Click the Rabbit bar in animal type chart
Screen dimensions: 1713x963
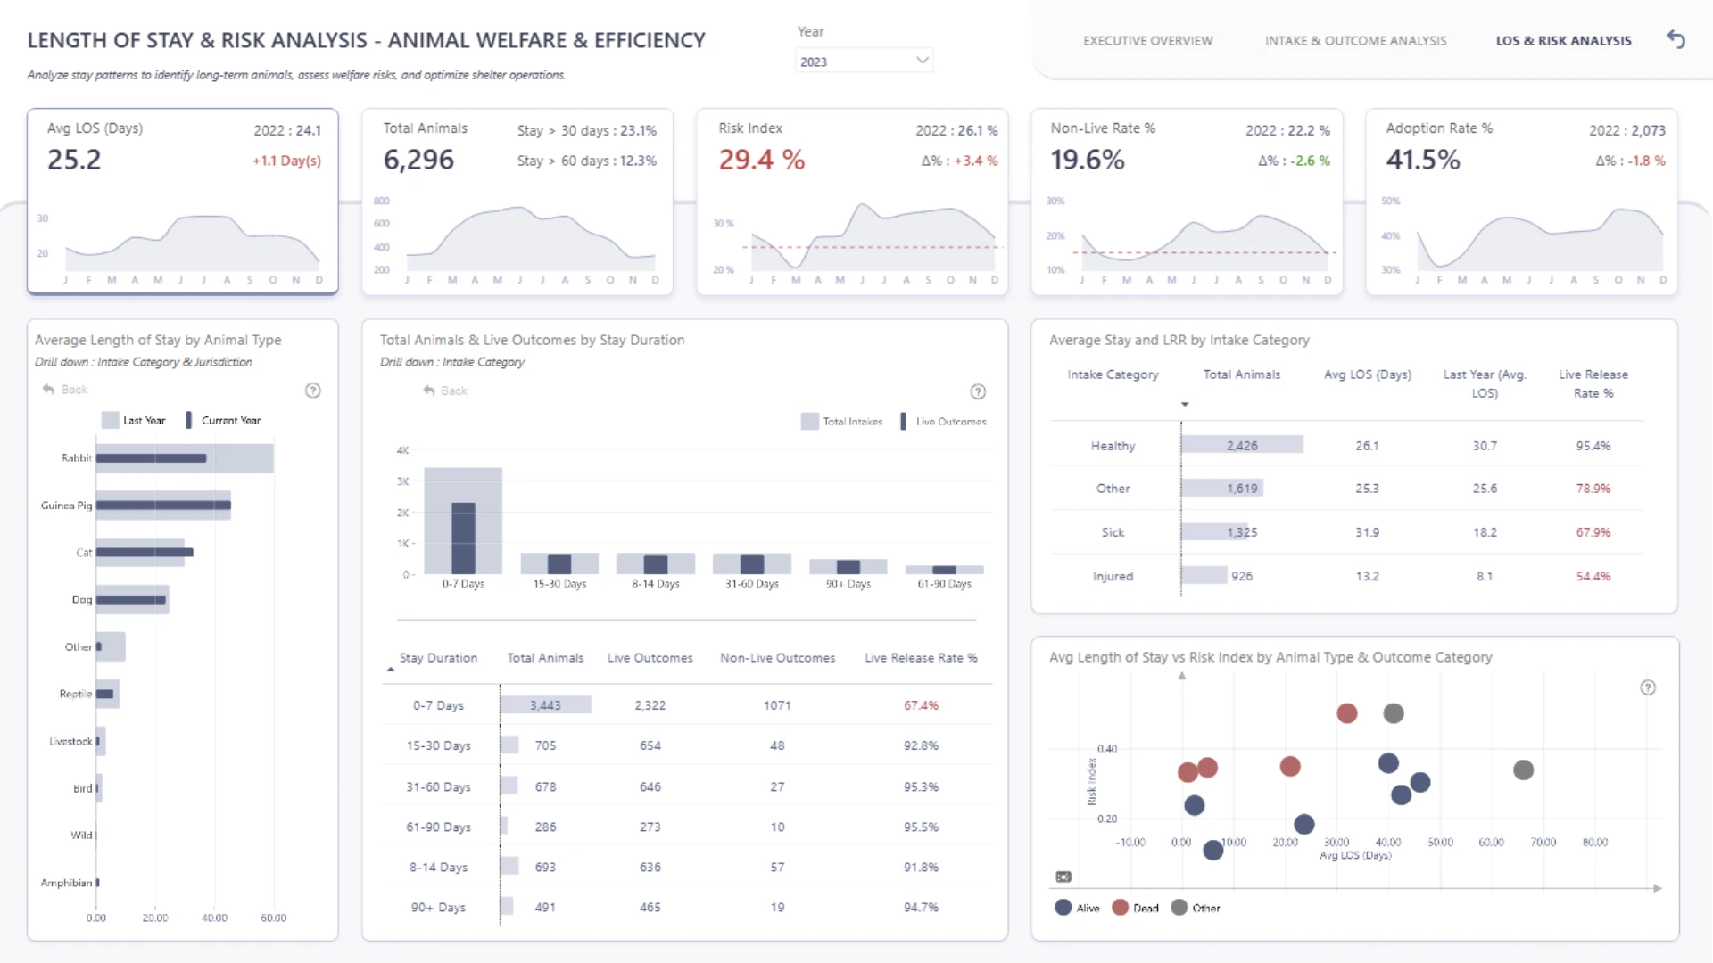pyautogui.click(x=185, y=458)
